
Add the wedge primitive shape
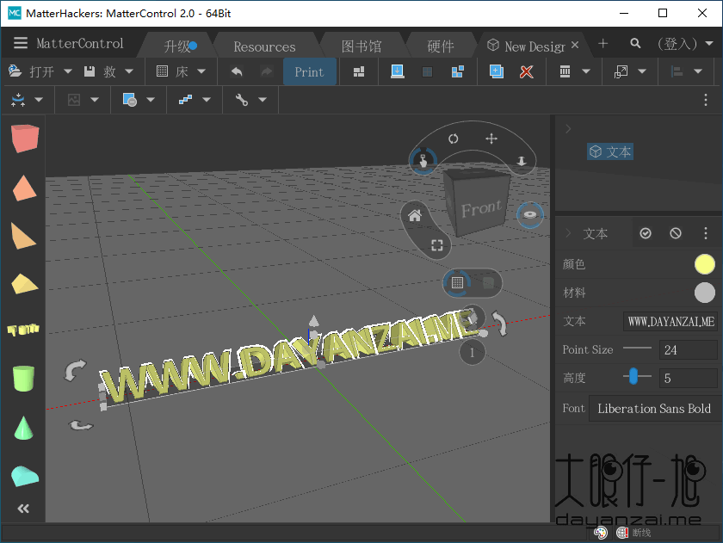point(23,236)
